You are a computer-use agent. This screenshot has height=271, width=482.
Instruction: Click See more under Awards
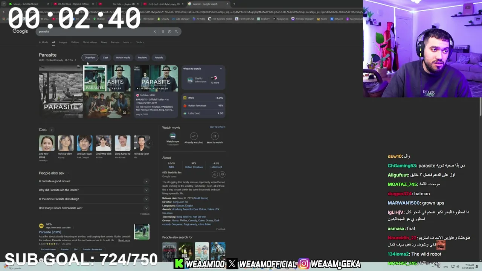168,213
